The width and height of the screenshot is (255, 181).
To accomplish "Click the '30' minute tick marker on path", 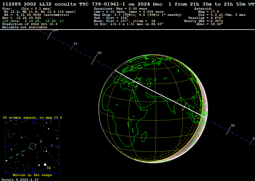I will pyautogui.click(x=228, y=131).
